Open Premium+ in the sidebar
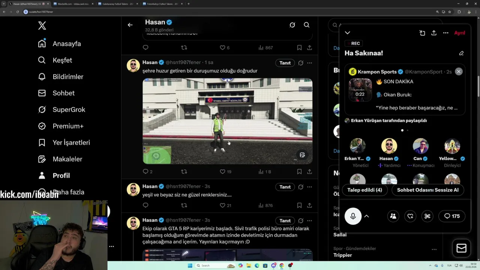Image resolution: width=480 pixels, height=270 pixels. [61, 126]
